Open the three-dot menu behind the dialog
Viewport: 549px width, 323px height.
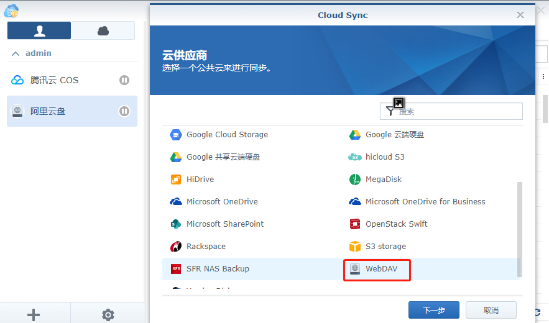click(543, 76)
